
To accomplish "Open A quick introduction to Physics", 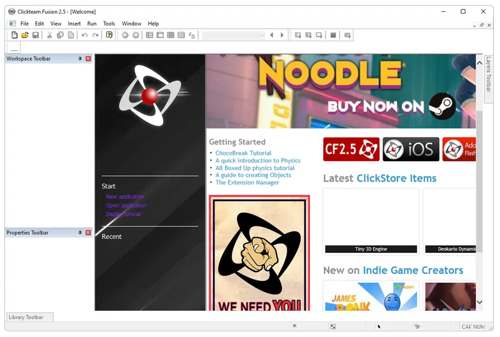I will coord(258,160).
